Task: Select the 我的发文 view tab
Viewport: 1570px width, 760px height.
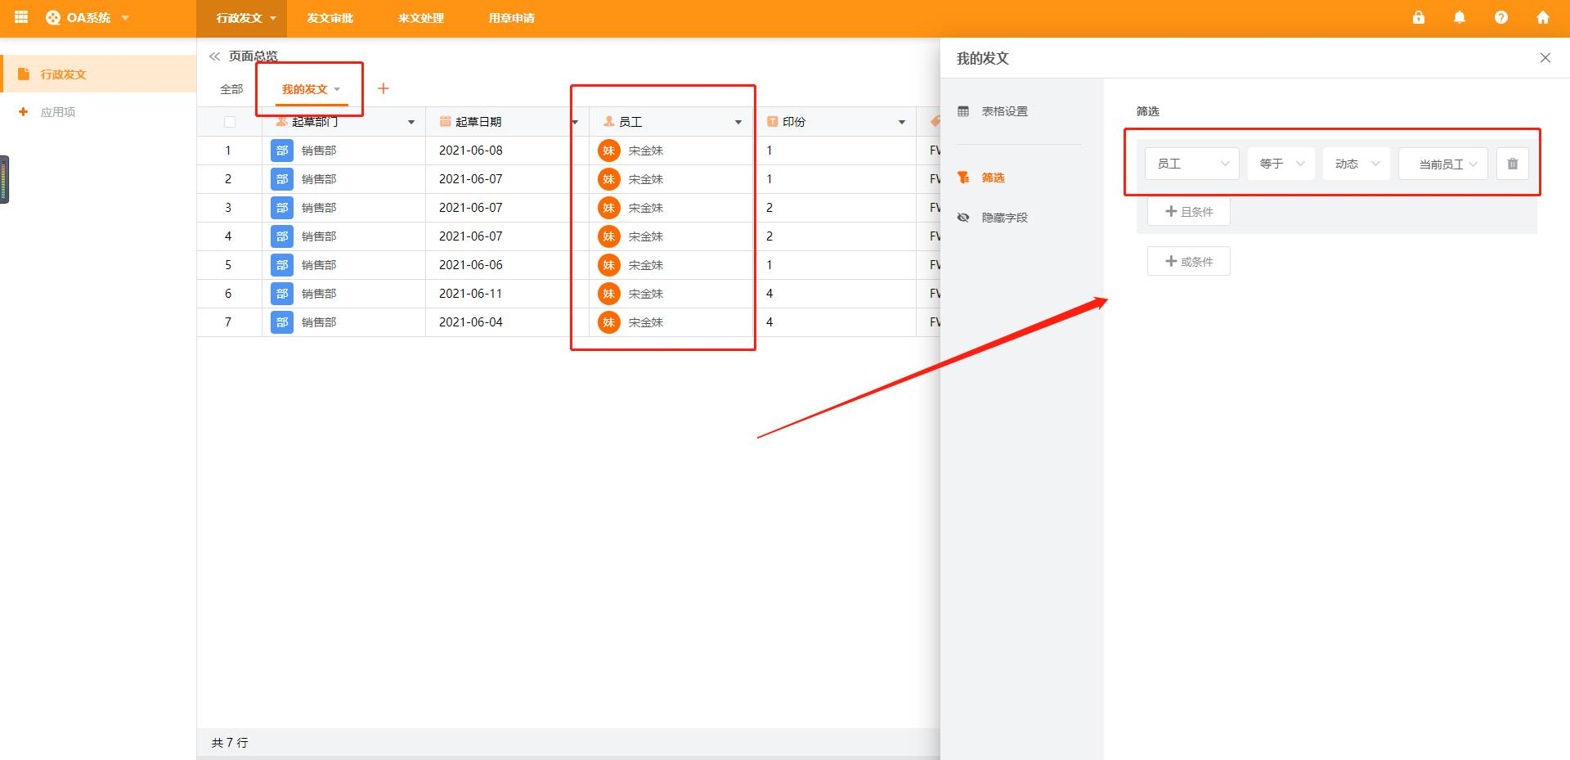Action: pyautogui.click(x=305, y=89)
